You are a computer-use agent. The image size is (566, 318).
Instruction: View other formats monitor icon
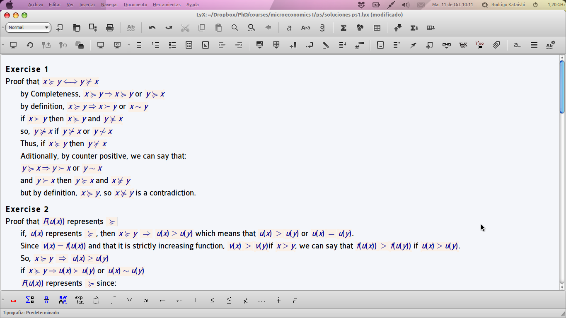tap(101, 45)
